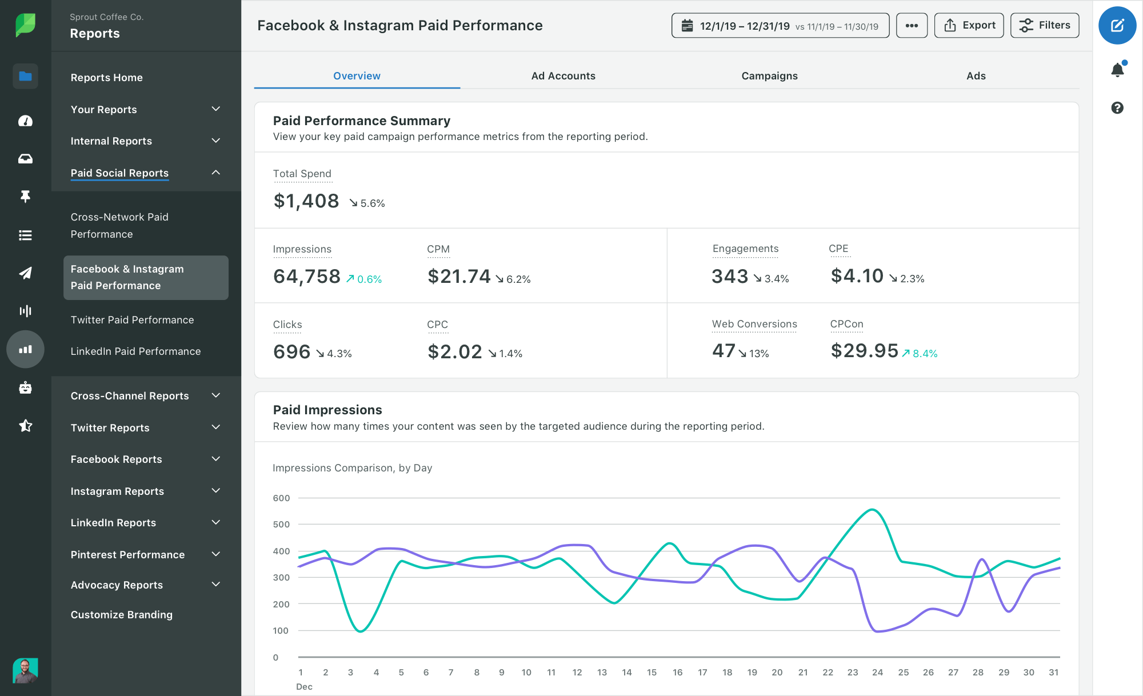Click the Clicks metric label
This screenshot has width=1143, height=696.
pos(287,324)
